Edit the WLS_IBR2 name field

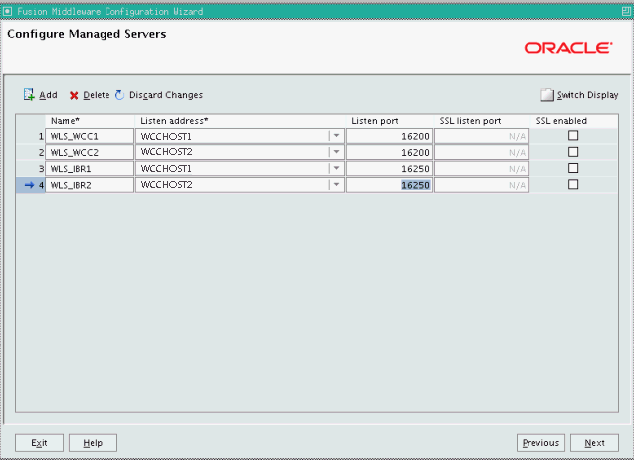pos(90,185)
